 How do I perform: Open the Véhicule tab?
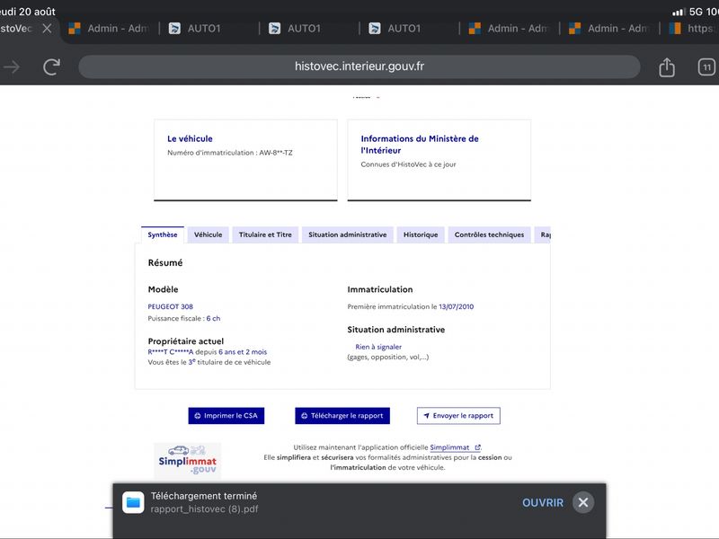(x=209, y=234)
